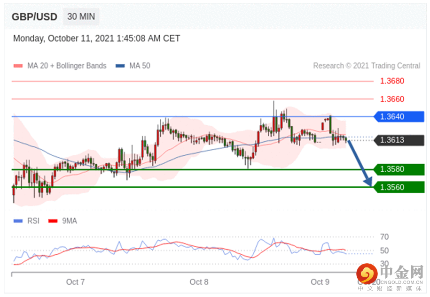Click the MA 20 + Bollinger Bands legend swatch
The width and height of the screenshot is (430, 297).
point(18,66)
